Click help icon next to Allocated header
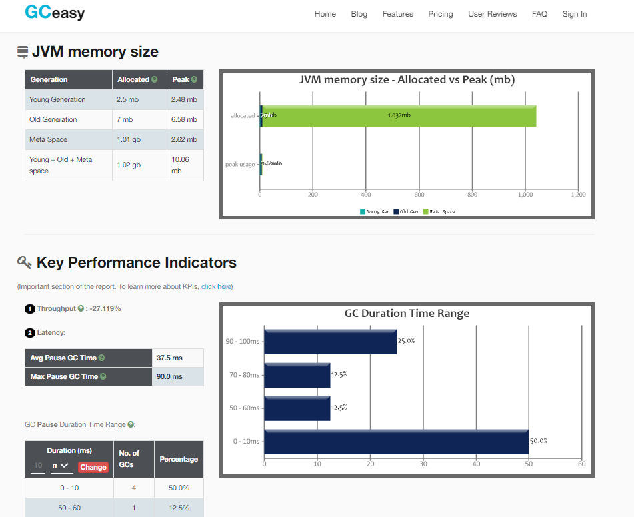 pos(155,80)
